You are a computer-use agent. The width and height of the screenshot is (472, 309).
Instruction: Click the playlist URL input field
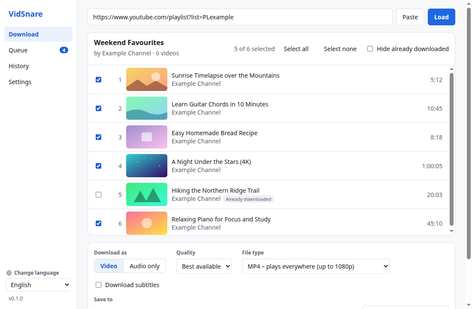pyautogui.click(x=240, y=17)
